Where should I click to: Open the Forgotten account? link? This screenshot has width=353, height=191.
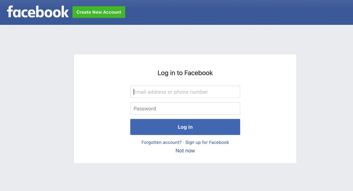tap(162, 142)
